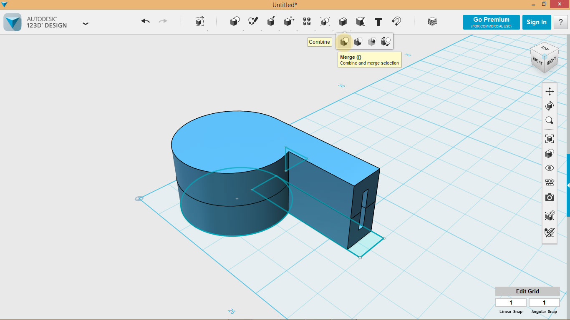Expand the collapsed right side panel arrow
This screenshot has height=320, width=570.
[568, 185]
